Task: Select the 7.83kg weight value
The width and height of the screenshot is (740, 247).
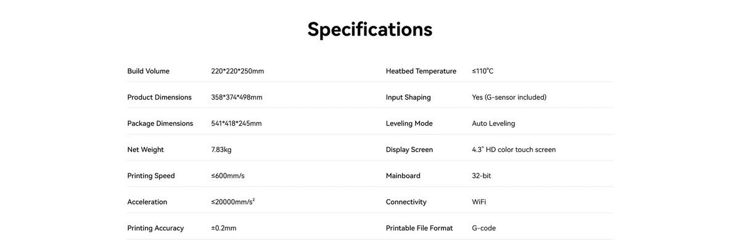Action: click(221, 150)
